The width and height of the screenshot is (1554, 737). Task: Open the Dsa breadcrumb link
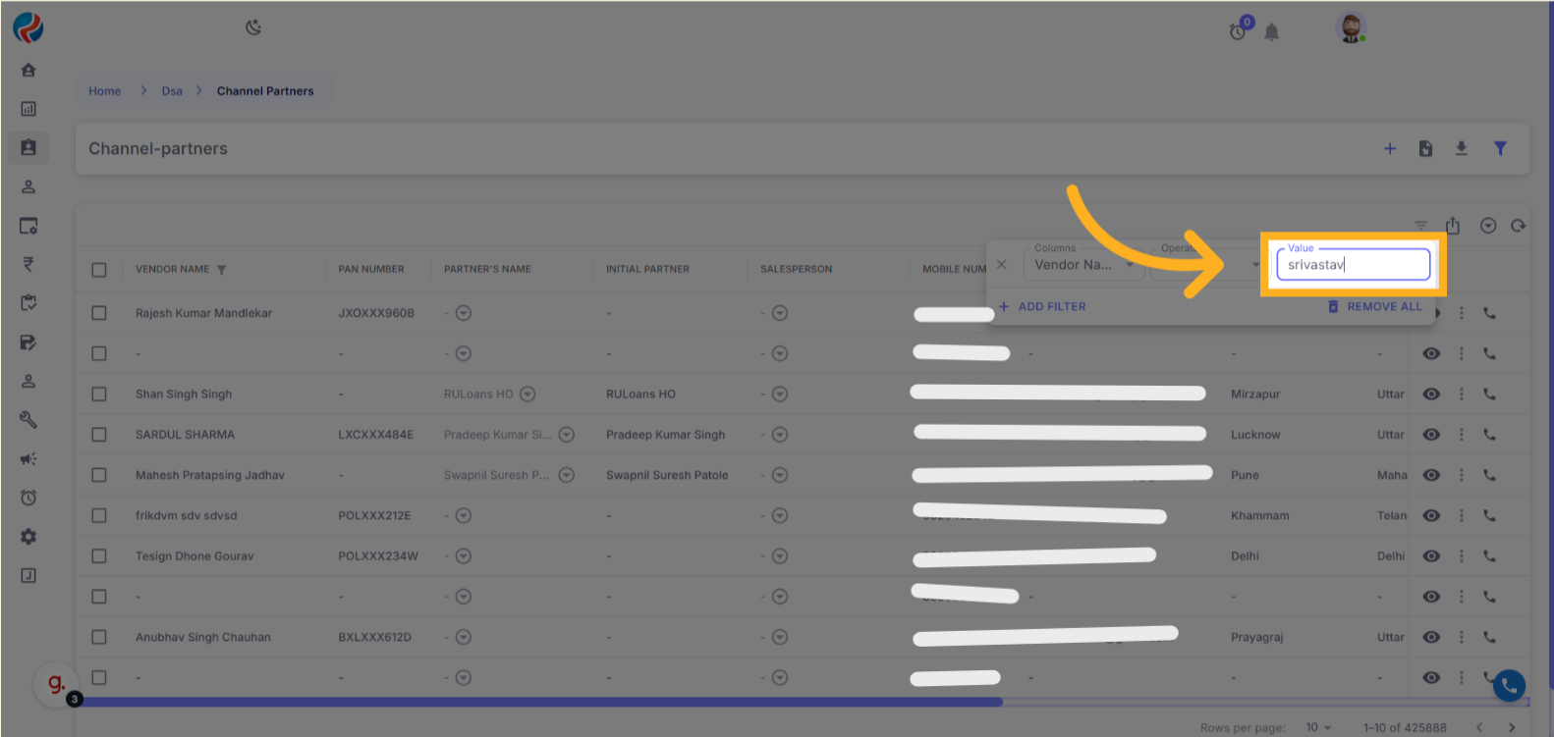tap(172, 91)
